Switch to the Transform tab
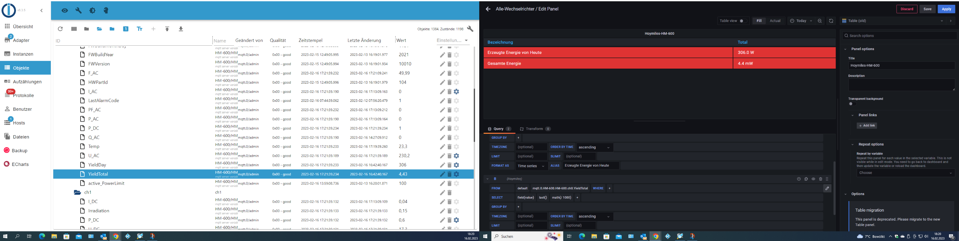Viewport: 959px width, 241px height. click(534, 129)
